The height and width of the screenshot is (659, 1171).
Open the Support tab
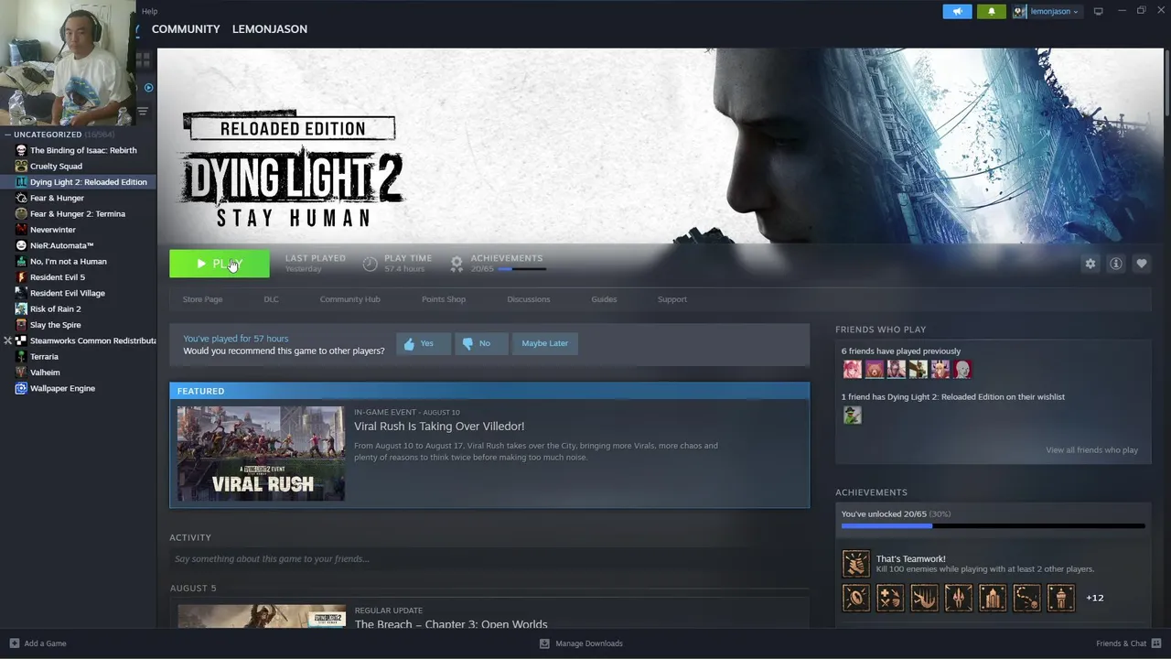[671, 299]
